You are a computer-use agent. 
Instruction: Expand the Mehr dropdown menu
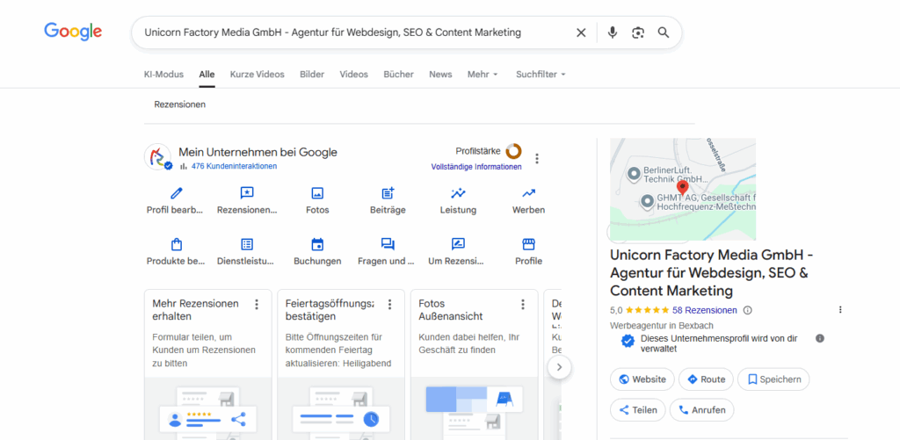pyautogui.click(x=483, y=75)
